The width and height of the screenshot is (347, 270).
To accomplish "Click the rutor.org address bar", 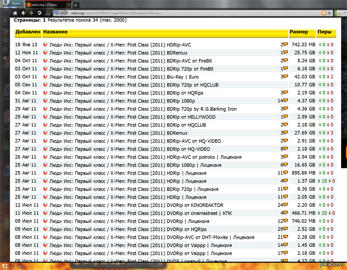I will [162, 12].
